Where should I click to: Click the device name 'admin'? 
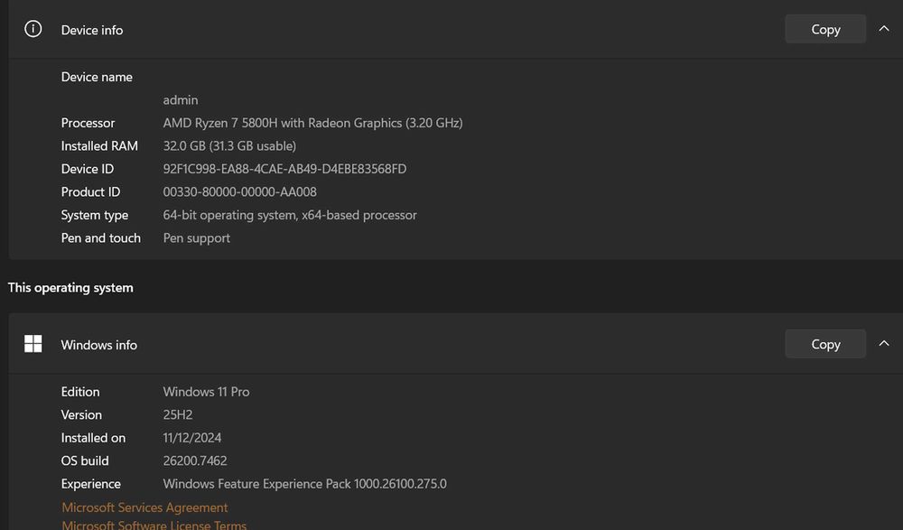pyautogui.click(x=181, y=100)
